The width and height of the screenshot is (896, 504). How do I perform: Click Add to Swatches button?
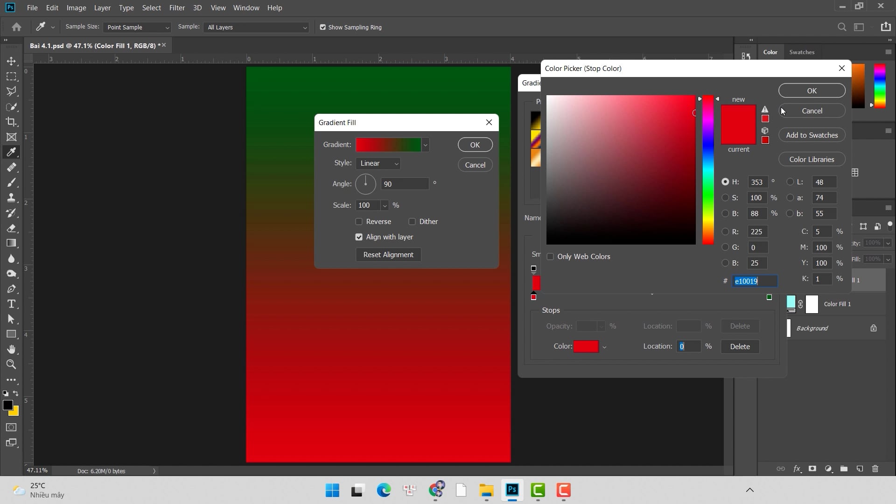(812, 135)
